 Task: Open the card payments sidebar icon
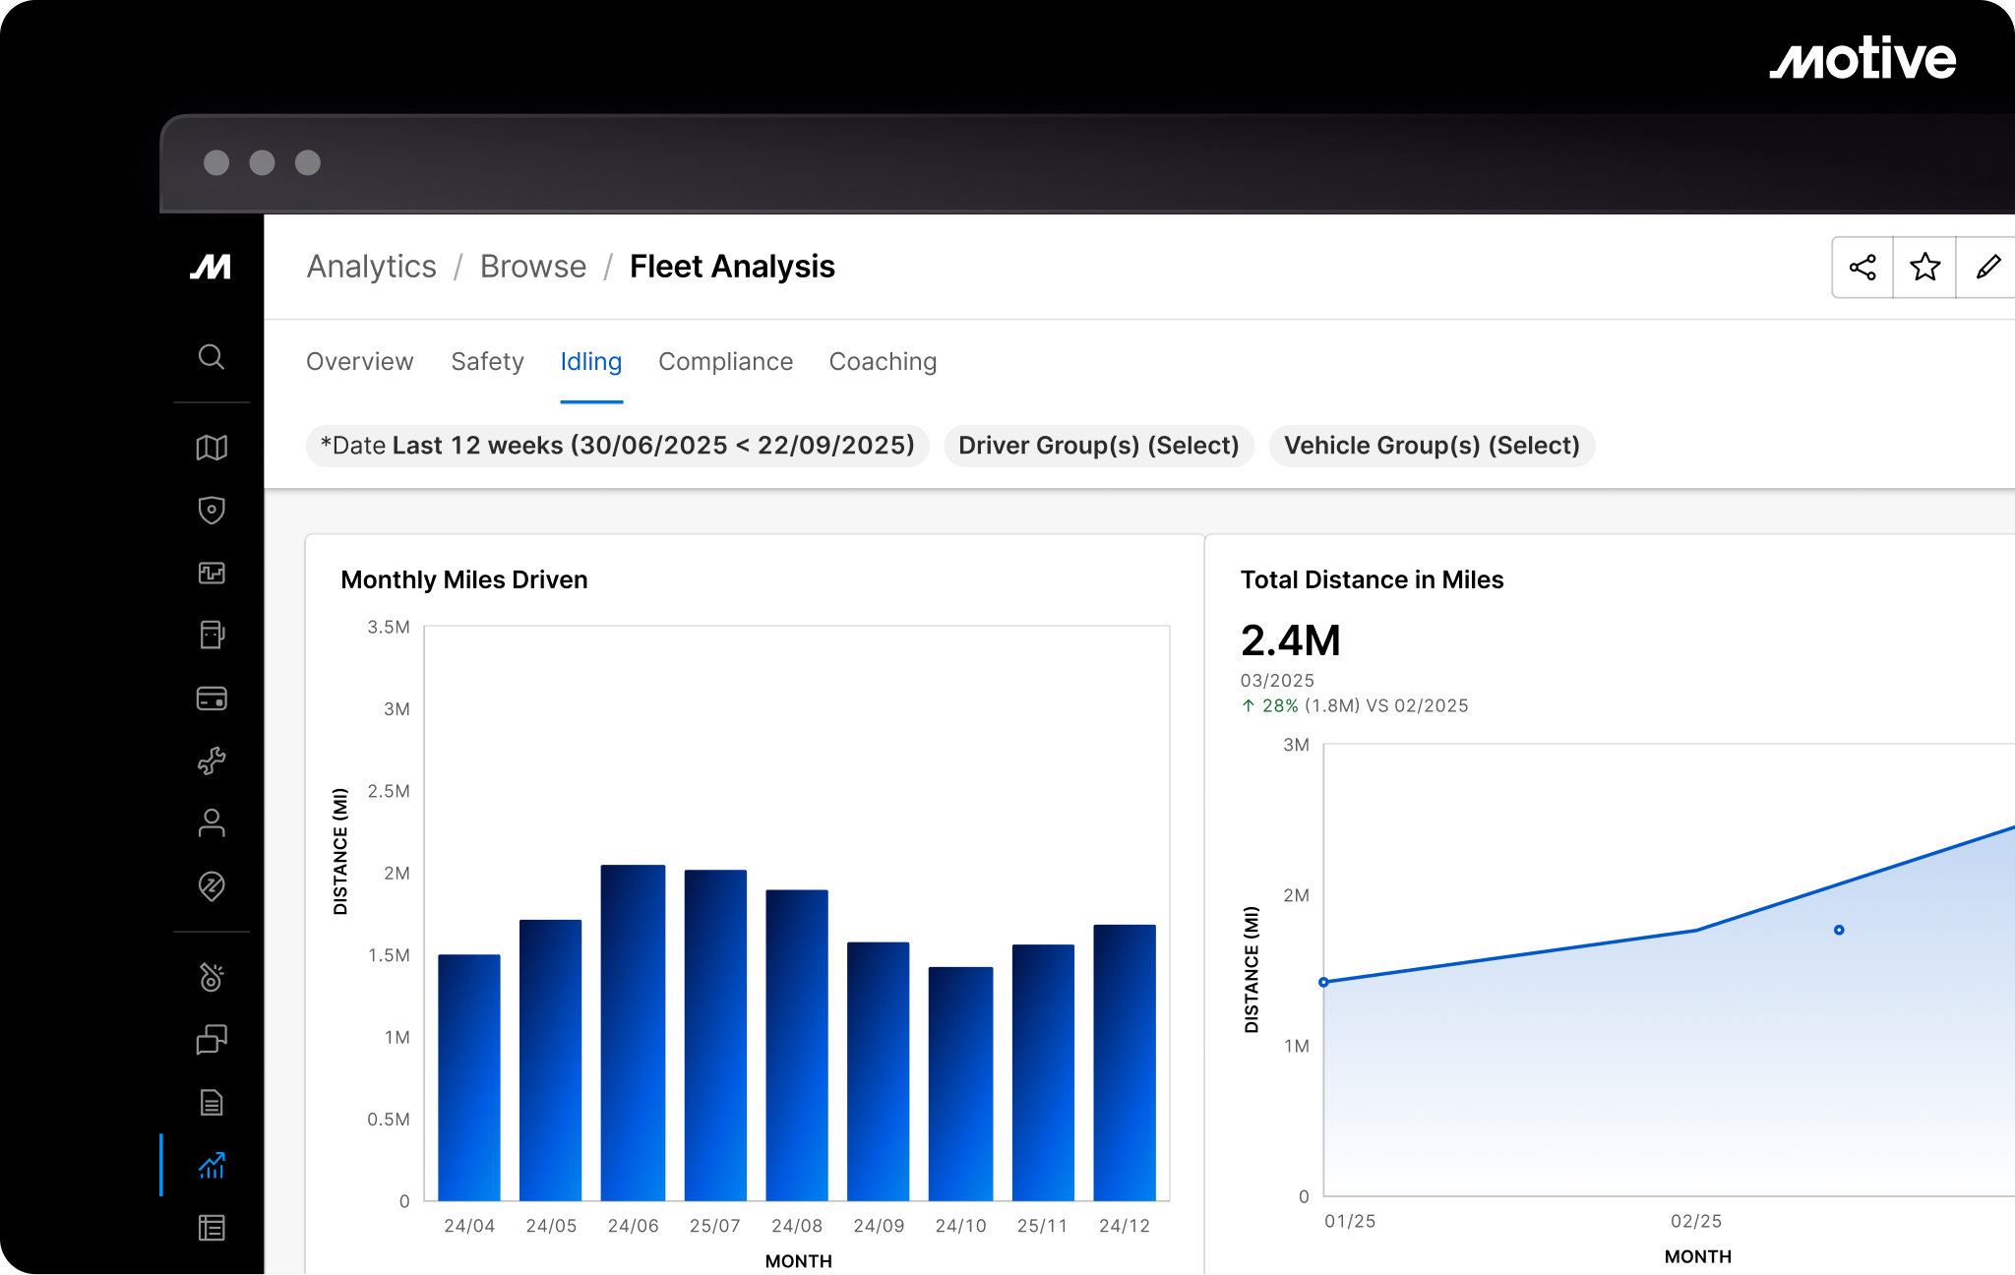(211, 698)
